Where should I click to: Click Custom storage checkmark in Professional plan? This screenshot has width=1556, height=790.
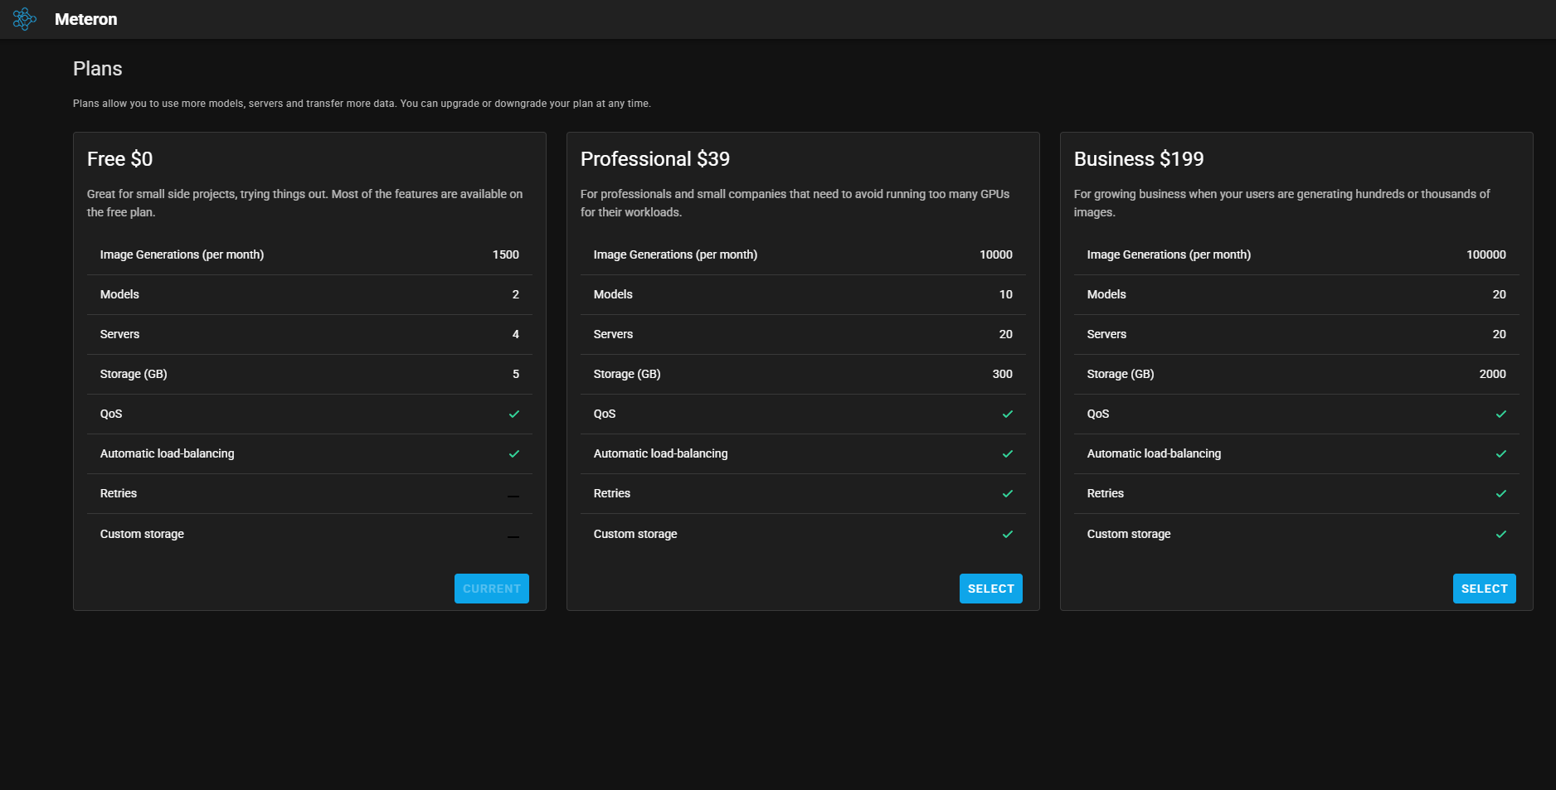click(x=1008, y=535)
